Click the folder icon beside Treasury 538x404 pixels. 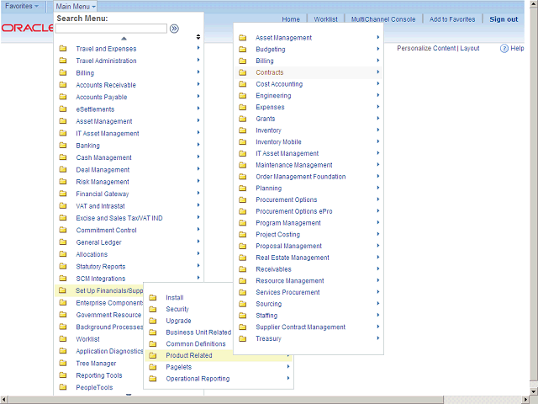coord(242,339)
